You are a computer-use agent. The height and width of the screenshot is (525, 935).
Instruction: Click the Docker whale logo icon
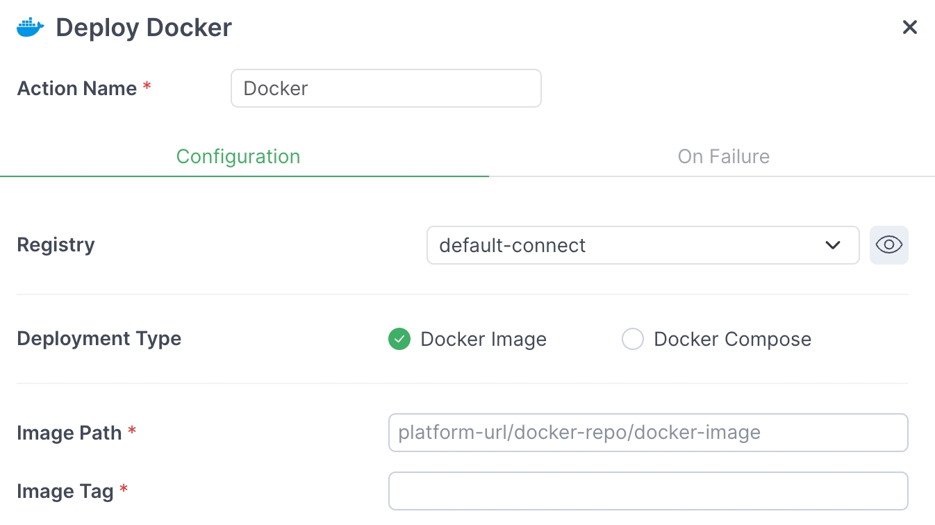(x=30, y=28)
